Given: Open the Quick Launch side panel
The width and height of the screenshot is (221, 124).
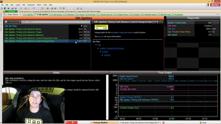Looking at the screenshot, I should (1, 18).
